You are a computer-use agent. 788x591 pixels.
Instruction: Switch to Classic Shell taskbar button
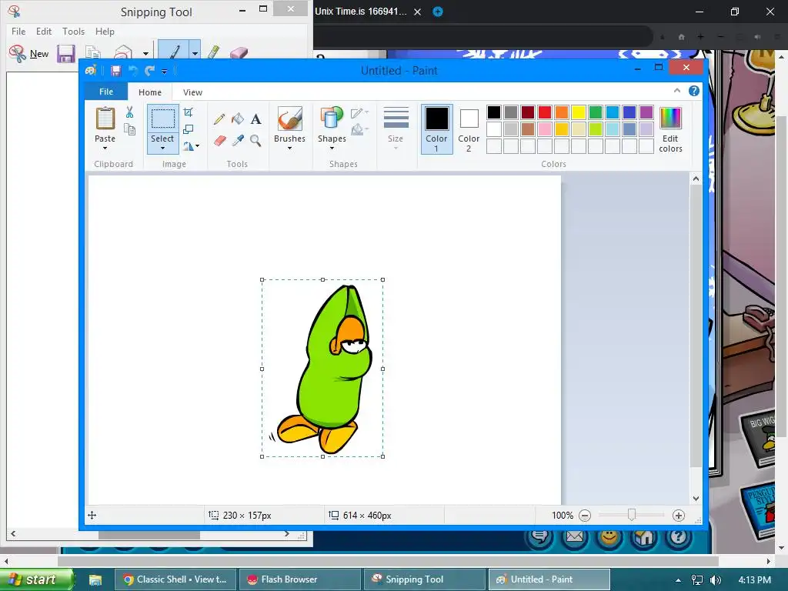tap(175, 579)
